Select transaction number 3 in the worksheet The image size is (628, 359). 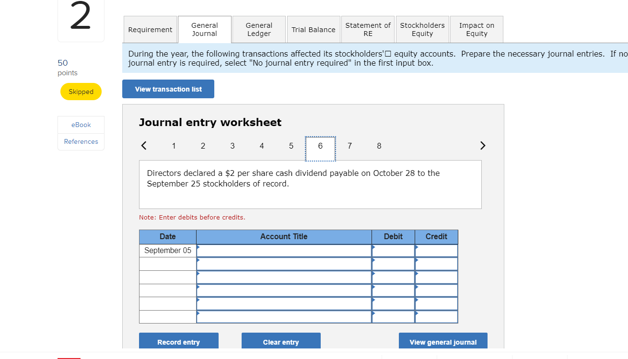pyautogui.click(x=232, y=145)
